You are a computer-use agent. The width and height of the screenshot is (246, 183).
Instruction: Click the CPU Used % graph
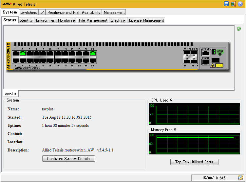[x=194, y=114]
